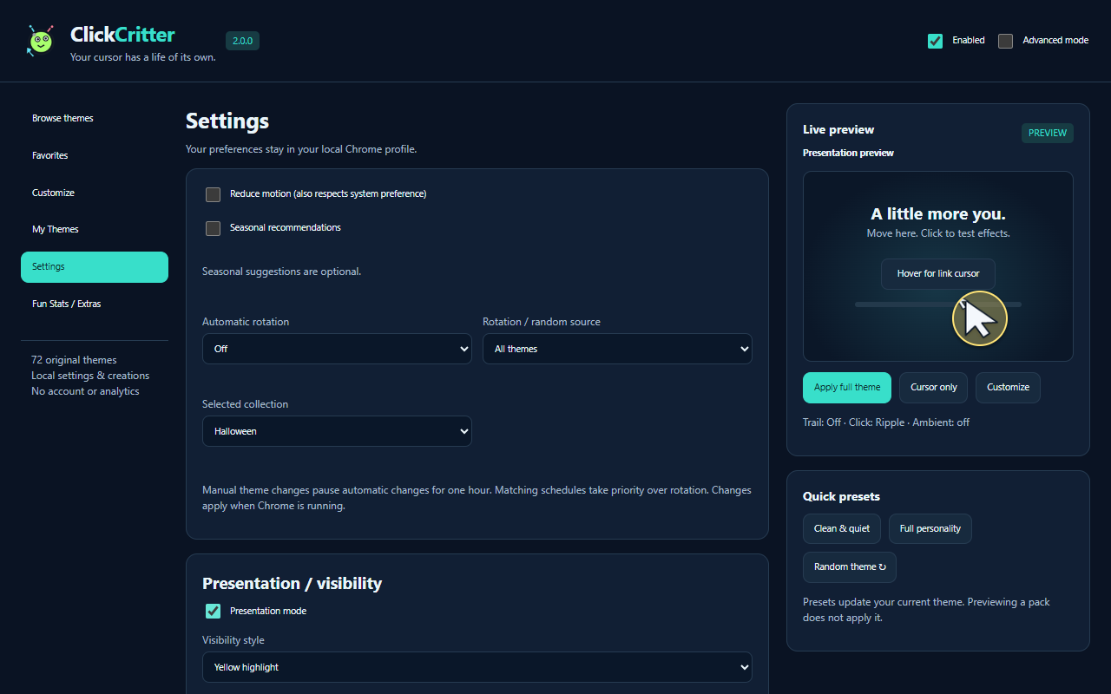Click Random theme preset button
The width and height of the screenshot is (1111, 694).
tap(850, 567)
